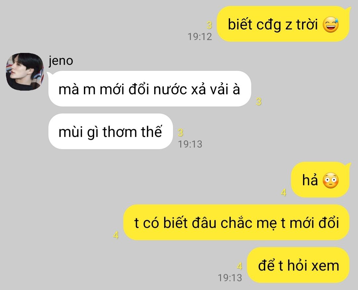Tap unread count 4 beside 'hả' bubble
358x290 pixels.
(x=283, y=192)
